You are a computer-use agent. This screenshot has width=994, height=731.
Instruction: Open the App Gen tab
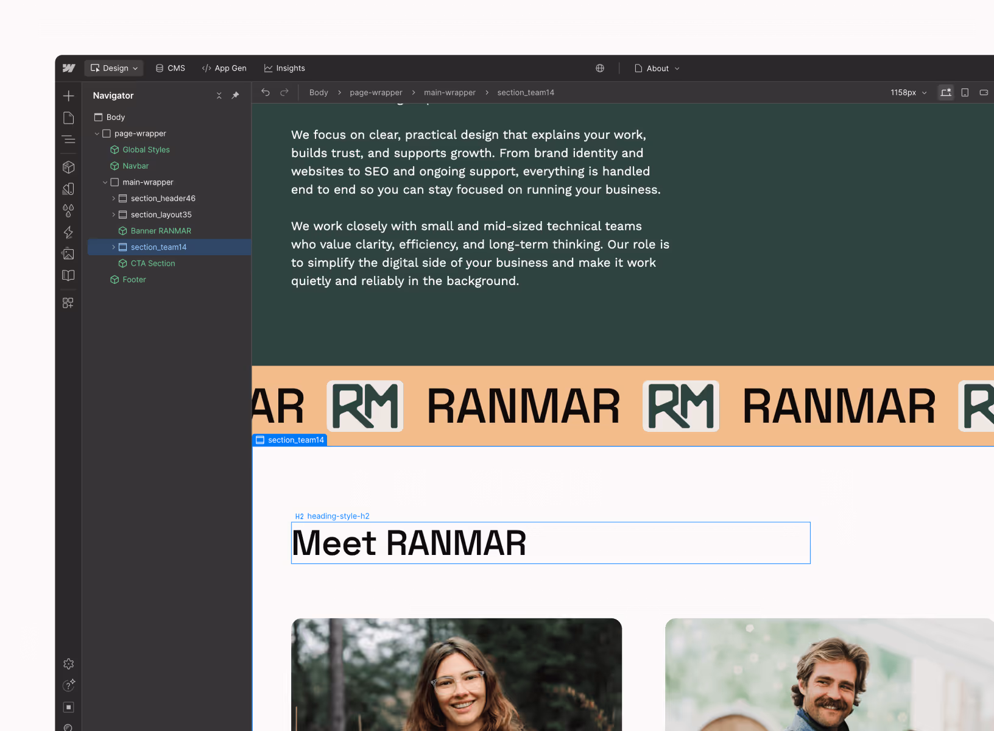[224, 68]
